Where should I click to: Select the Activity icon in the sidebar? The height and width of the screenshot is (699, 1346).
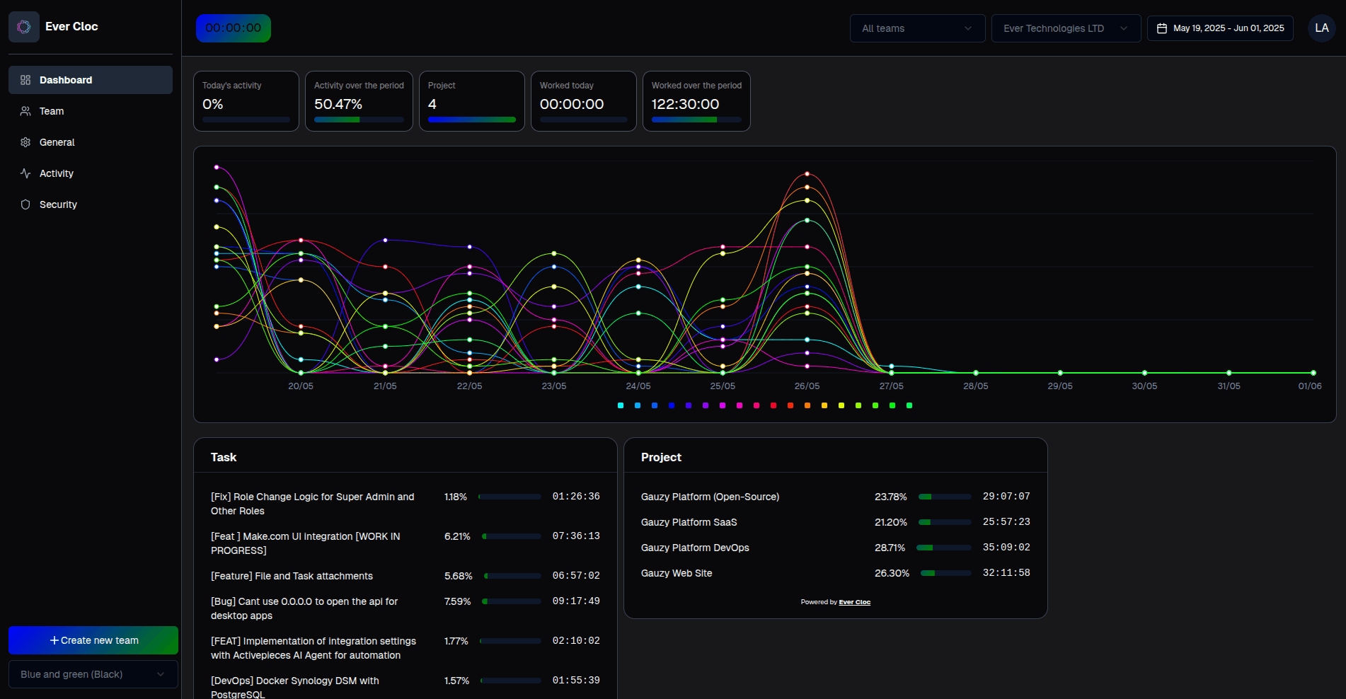click(x=25, y=173)
